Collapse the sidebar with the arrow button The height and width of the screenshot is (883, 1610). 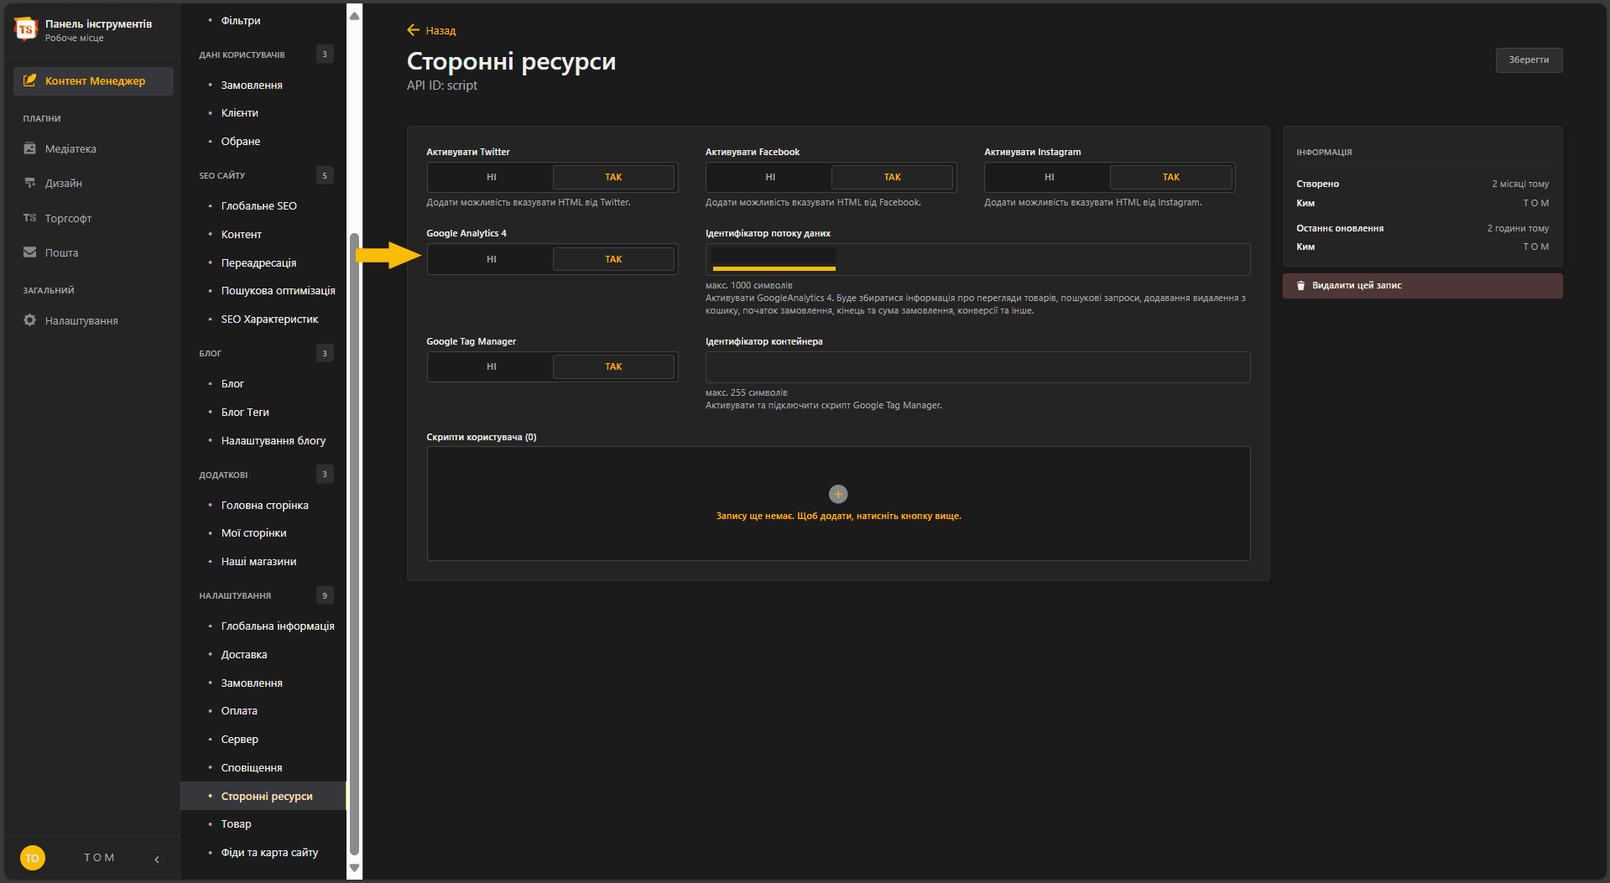[157, 858]
